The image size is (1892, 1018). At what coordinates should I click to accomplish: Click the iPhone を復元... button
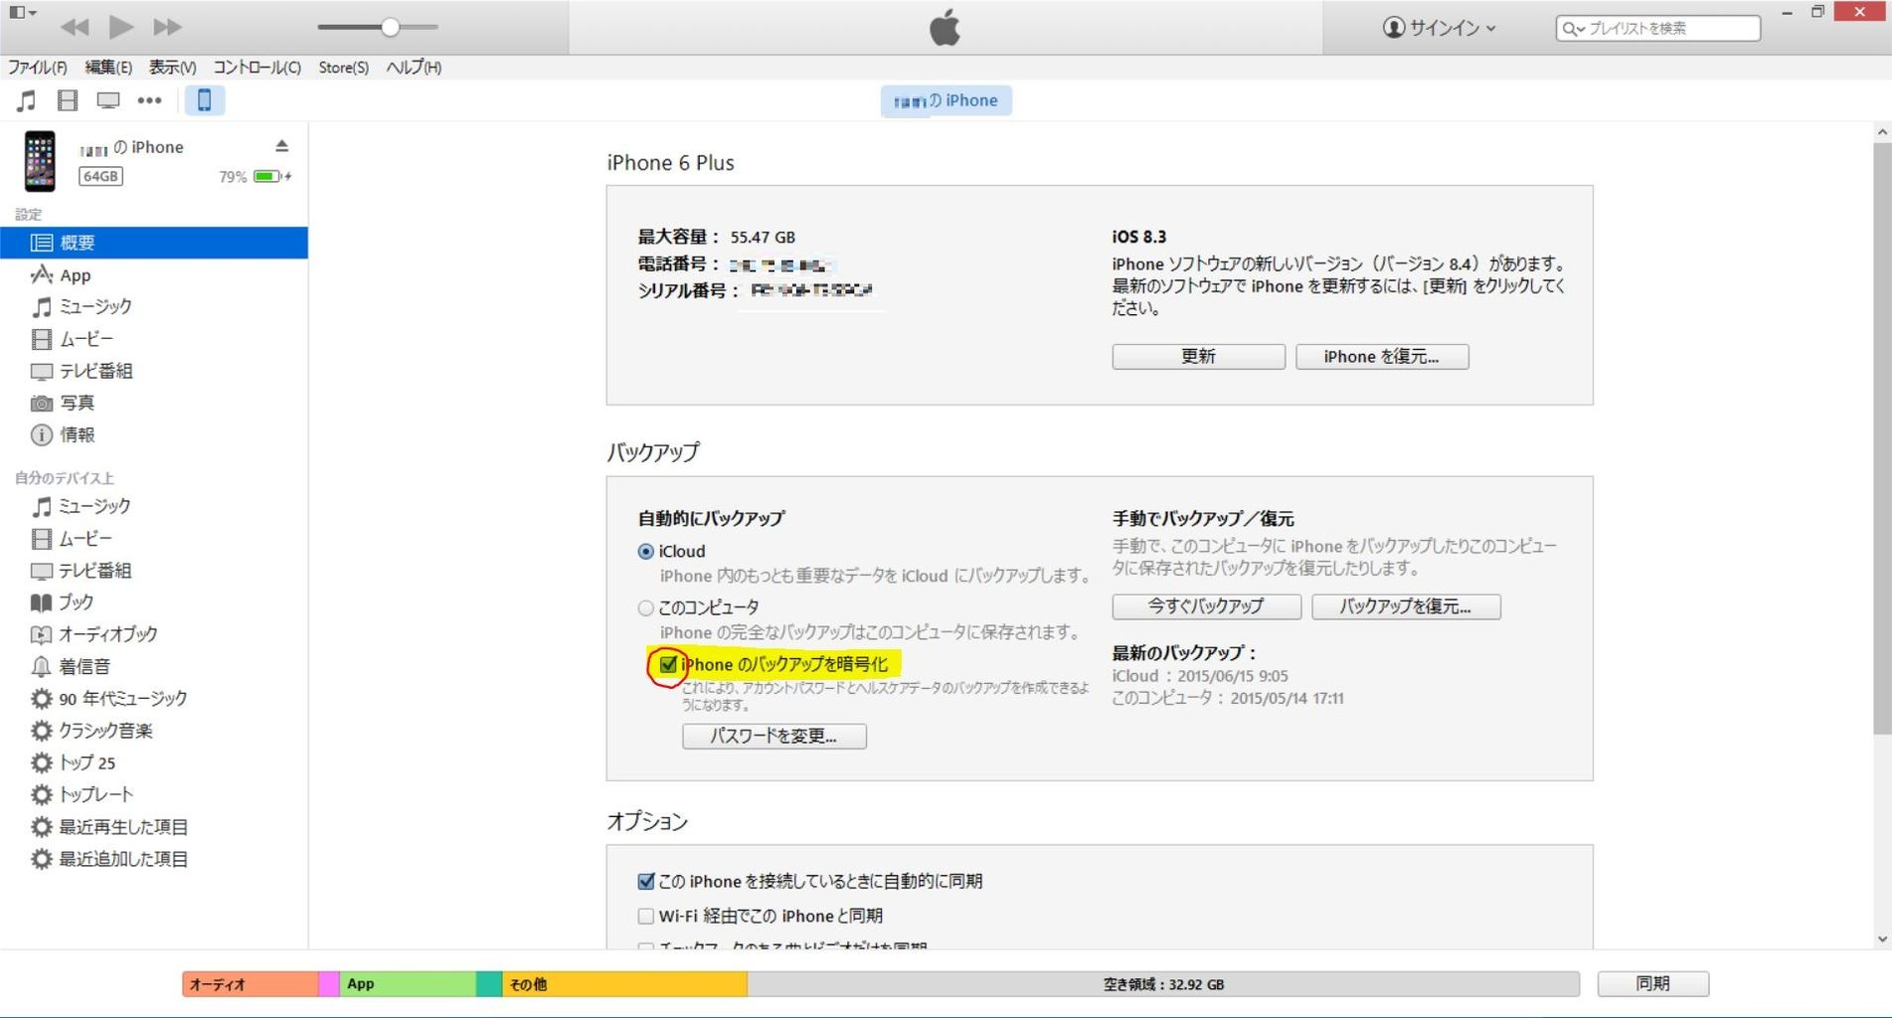coord(1382,356)
